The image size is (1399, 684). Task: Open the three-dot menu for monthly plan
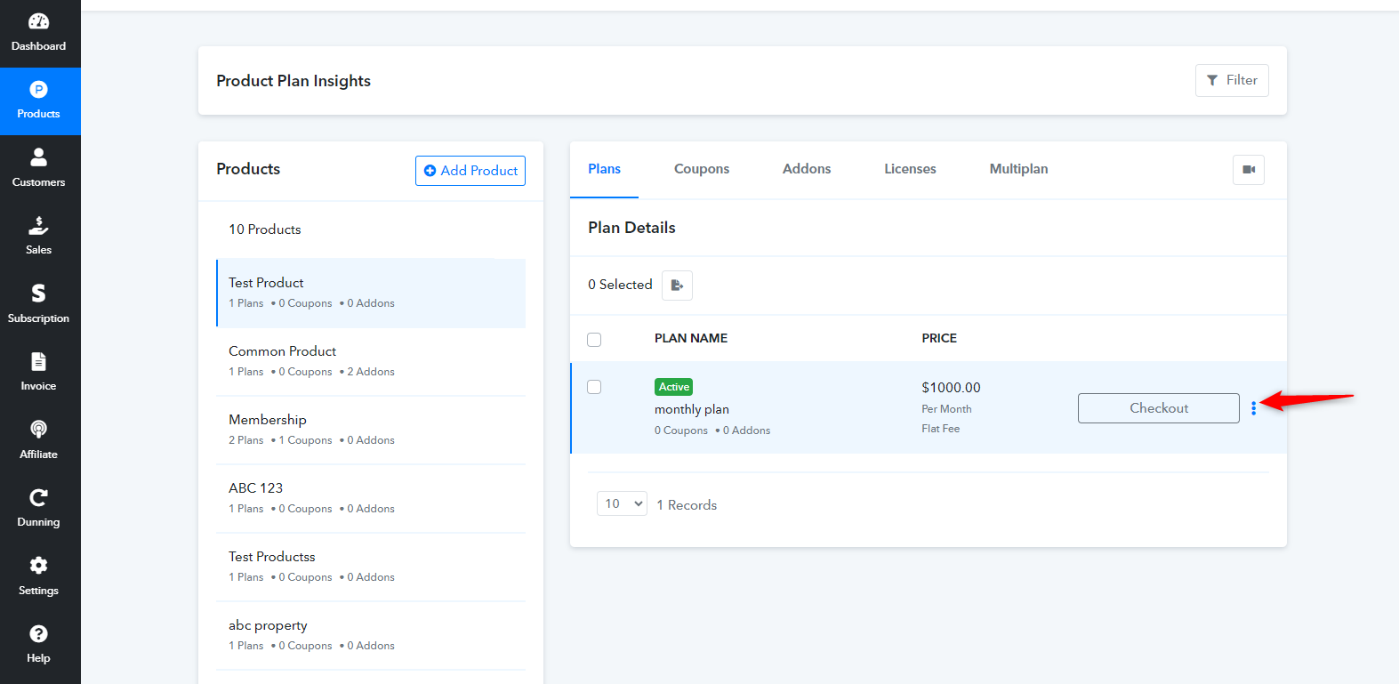[x=1253, y=408]
